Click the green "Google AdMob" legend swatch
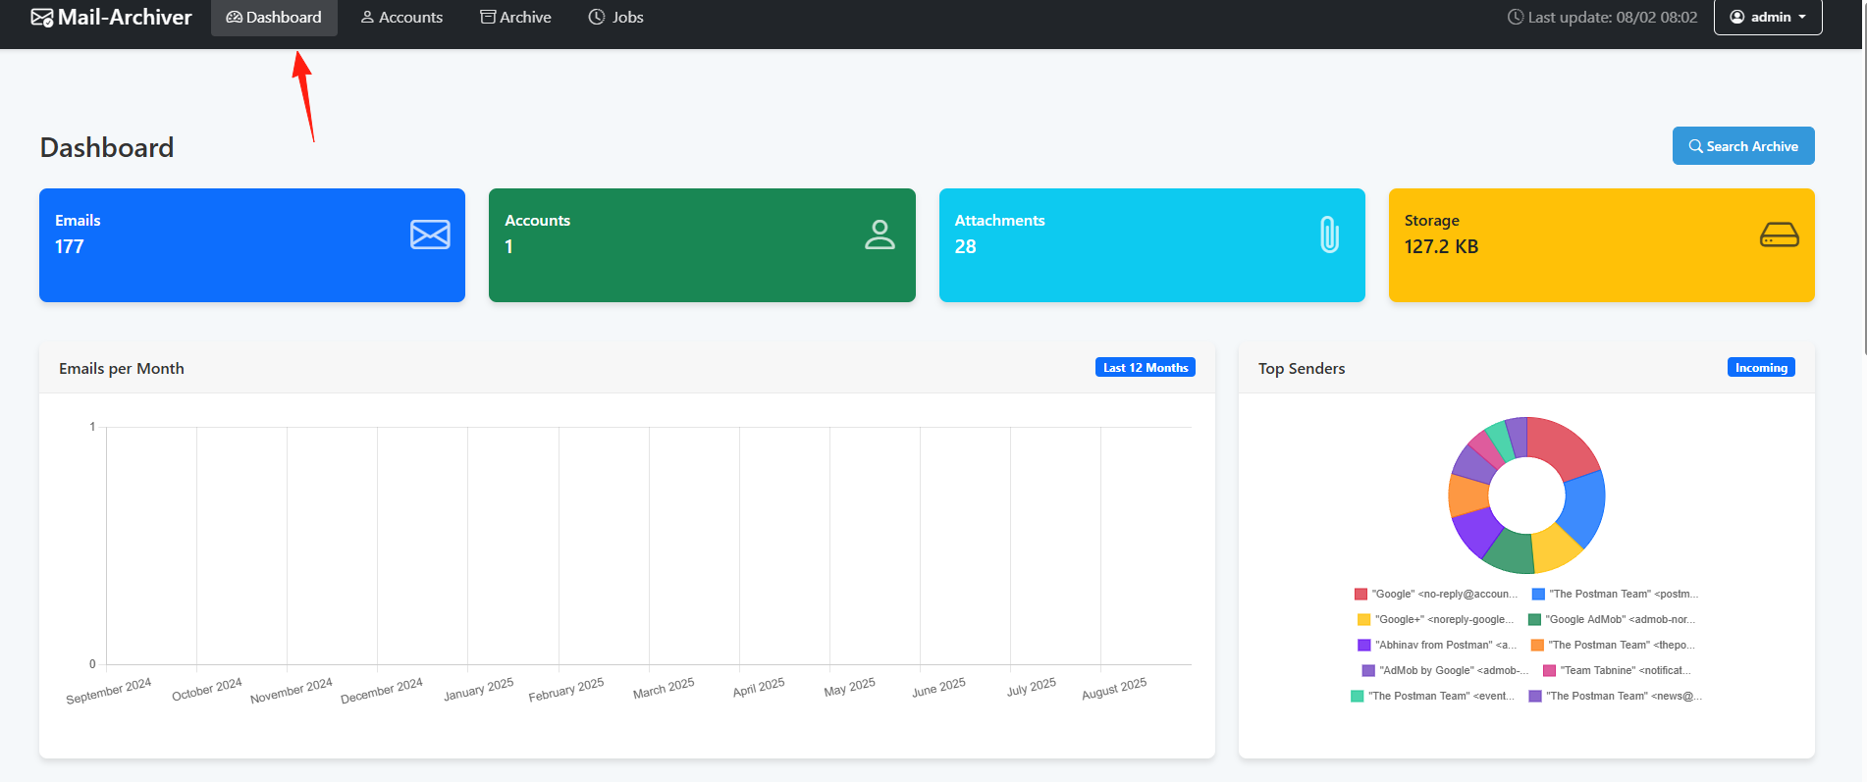1867x782 pixels. 1534,619
